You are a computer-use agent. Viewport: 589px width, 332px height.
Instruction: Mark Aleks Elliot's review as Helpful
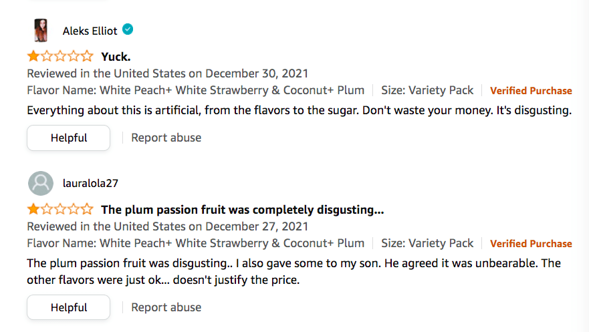[x=68, y=138]
